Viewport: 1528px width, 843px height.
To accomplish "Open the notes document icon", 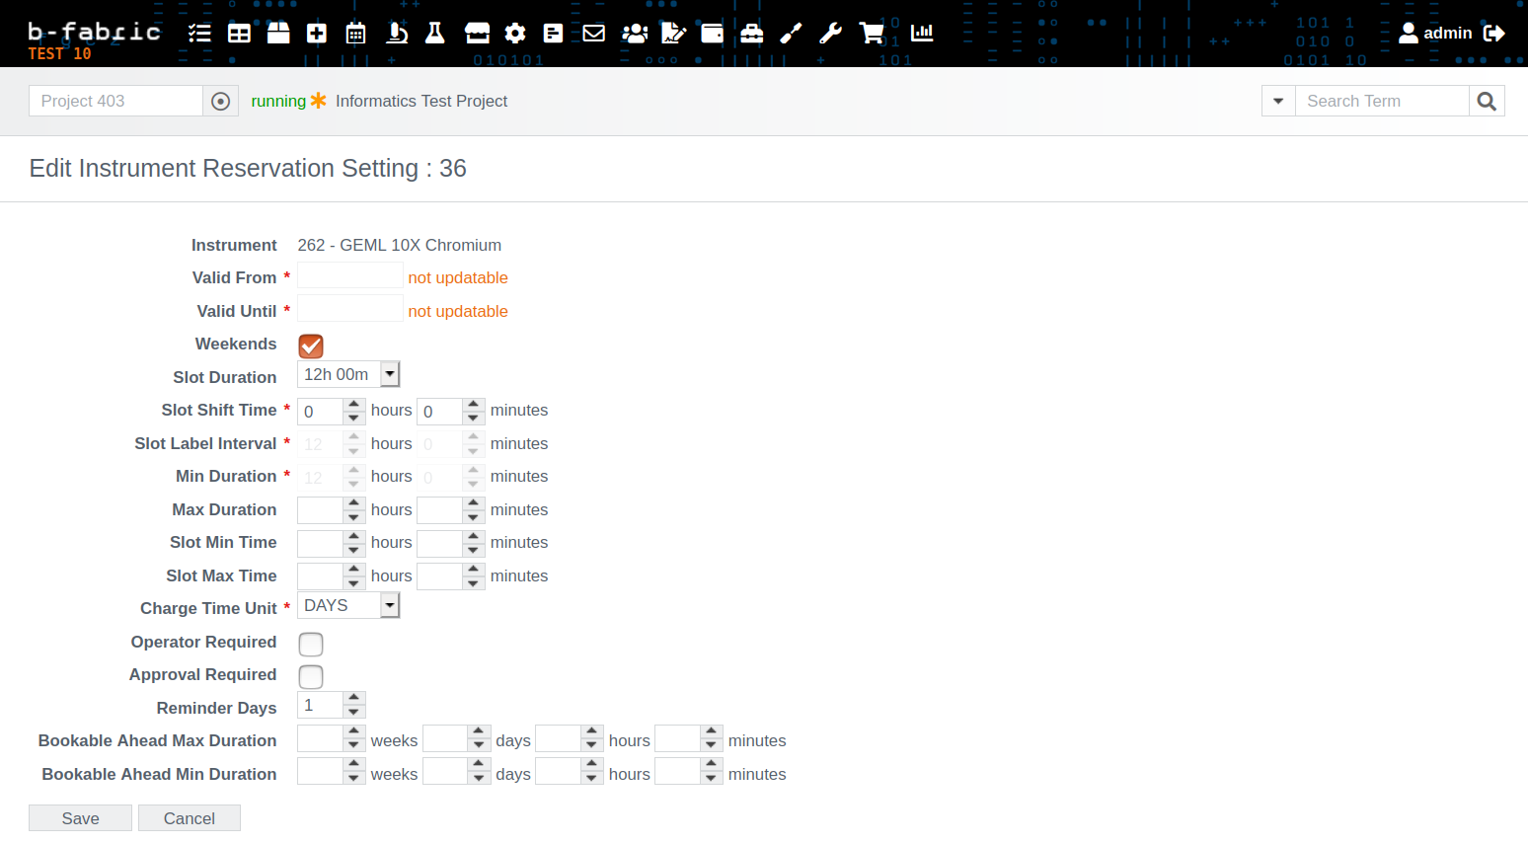I will (554, 34).
